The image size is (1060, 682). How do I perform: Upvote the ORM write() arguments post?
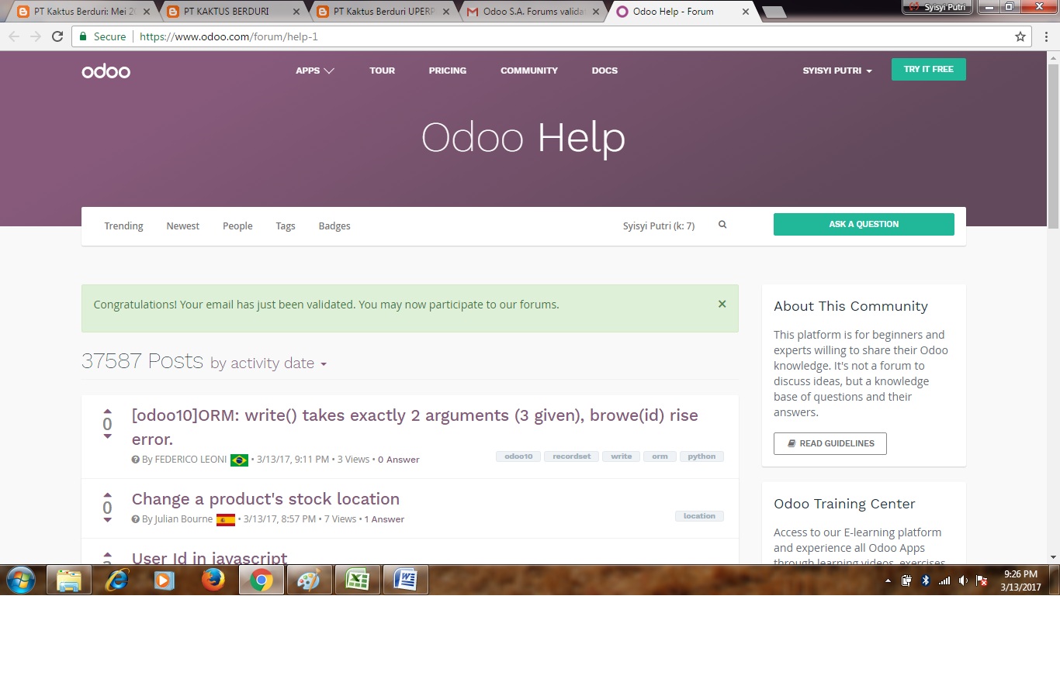[108, 412]
